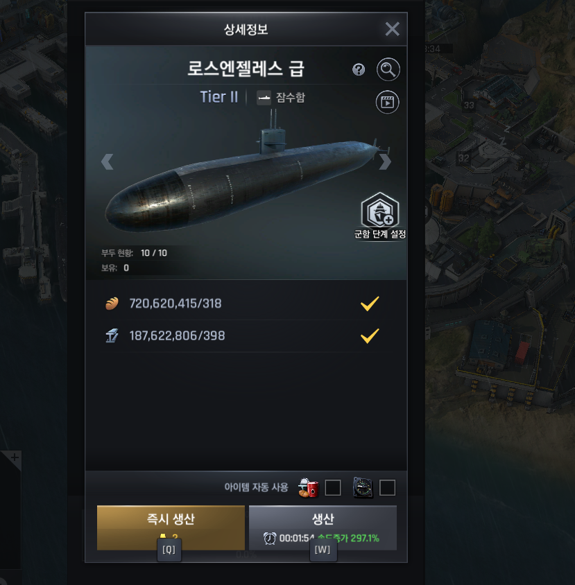Screen dimensions: 575x585
Task: Click the resource item bundle icon
Action: point(309,488)
